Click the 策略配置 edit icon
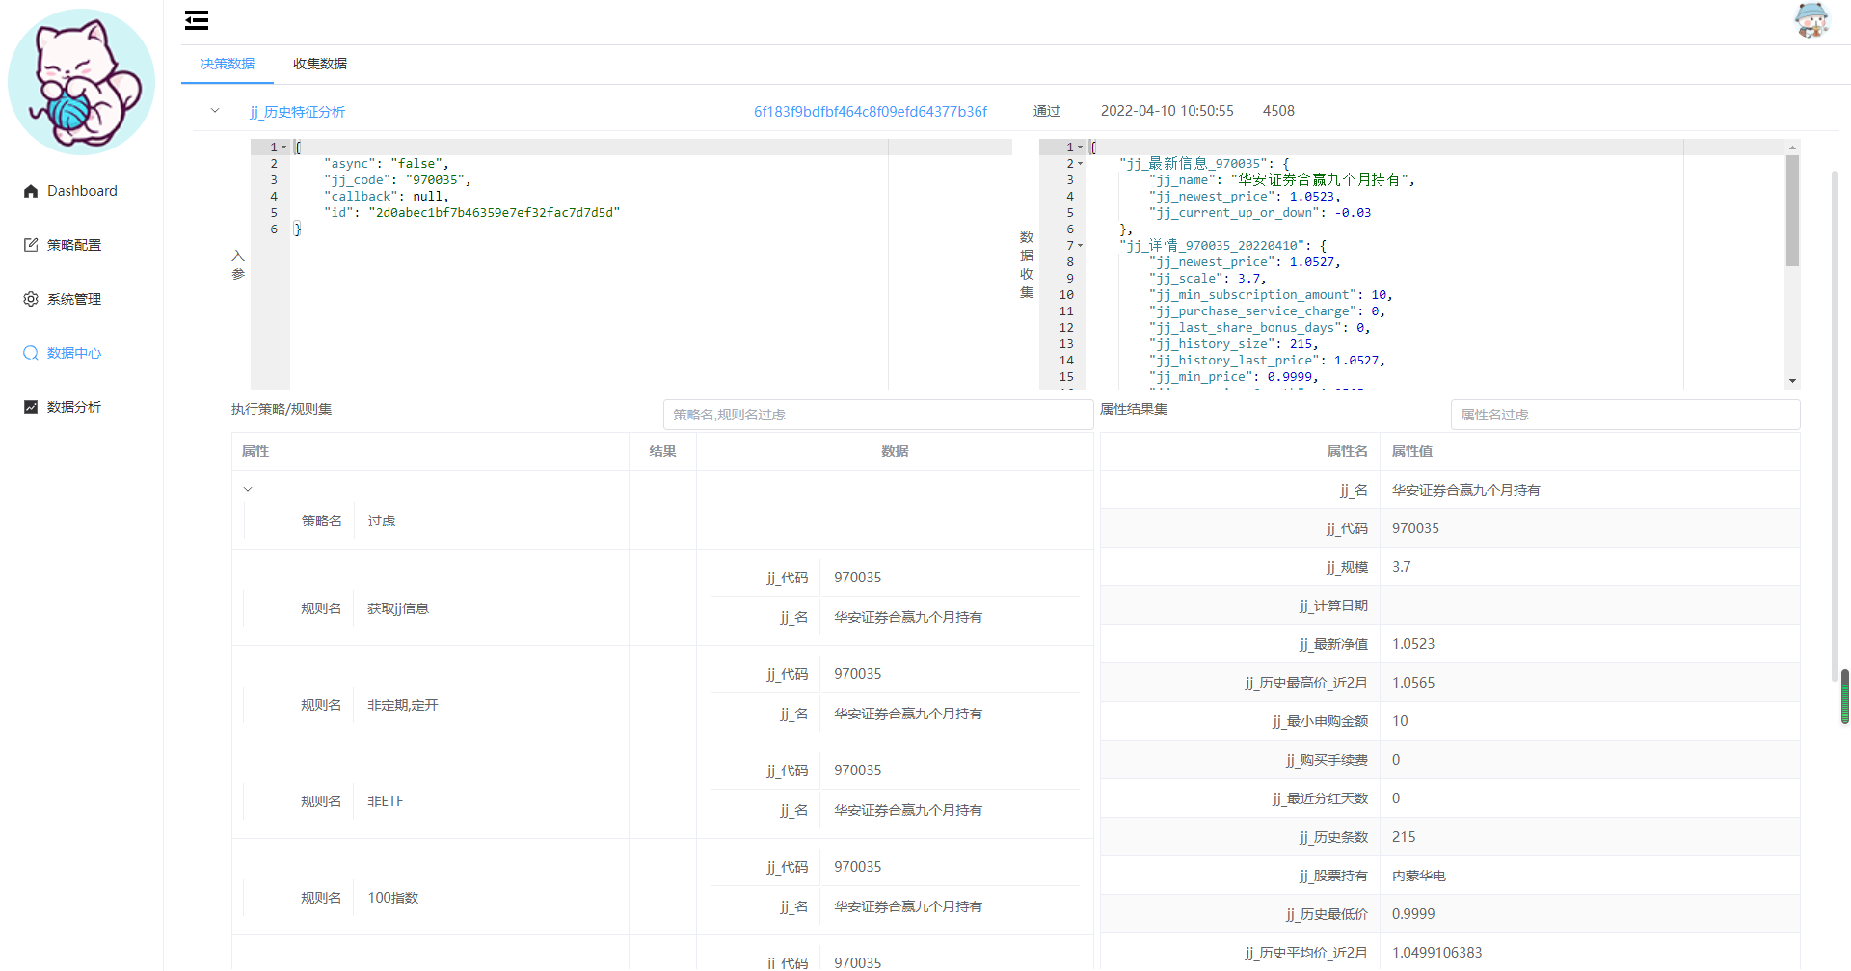The width and height of the screenshot is (1851, 971). (x=31, y=245)
